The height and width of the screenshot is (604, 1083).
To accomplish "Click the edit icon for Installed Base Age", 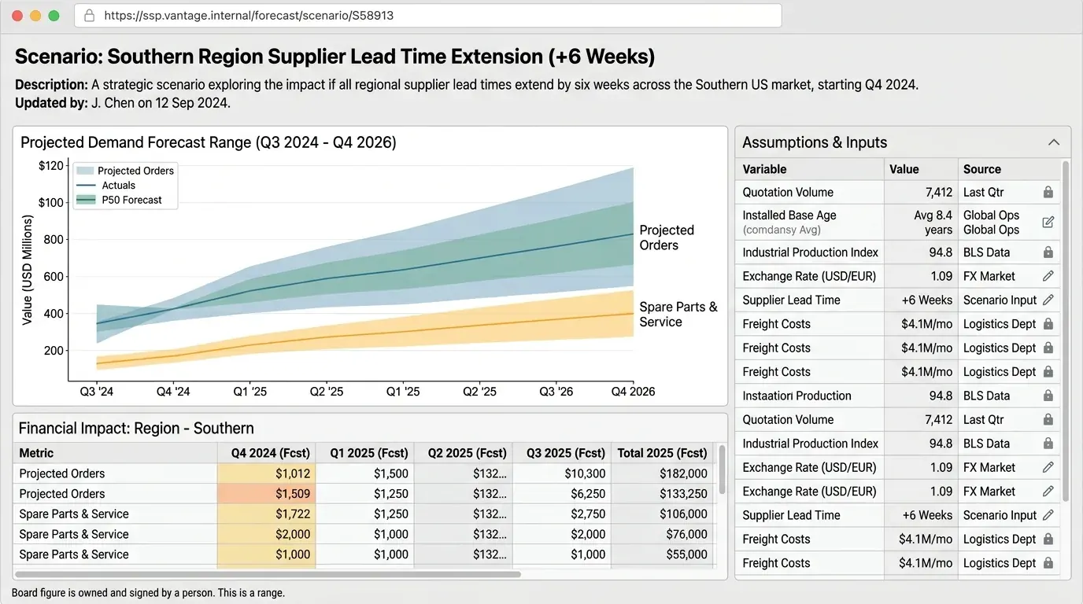I will click(1048, 223).
